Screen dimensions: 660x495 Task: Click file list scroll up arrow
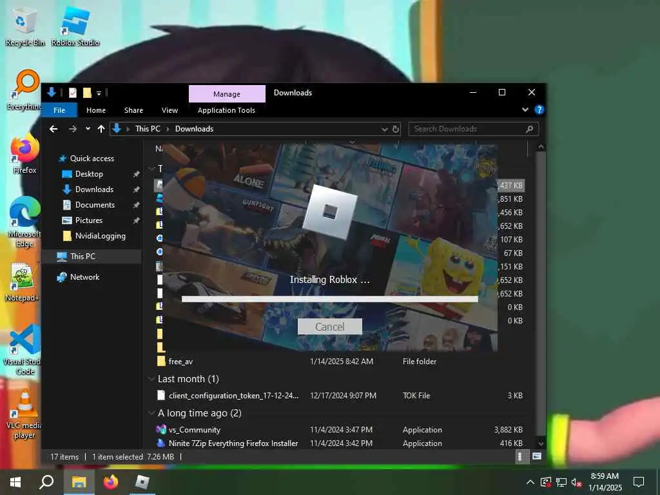[541, 147]
